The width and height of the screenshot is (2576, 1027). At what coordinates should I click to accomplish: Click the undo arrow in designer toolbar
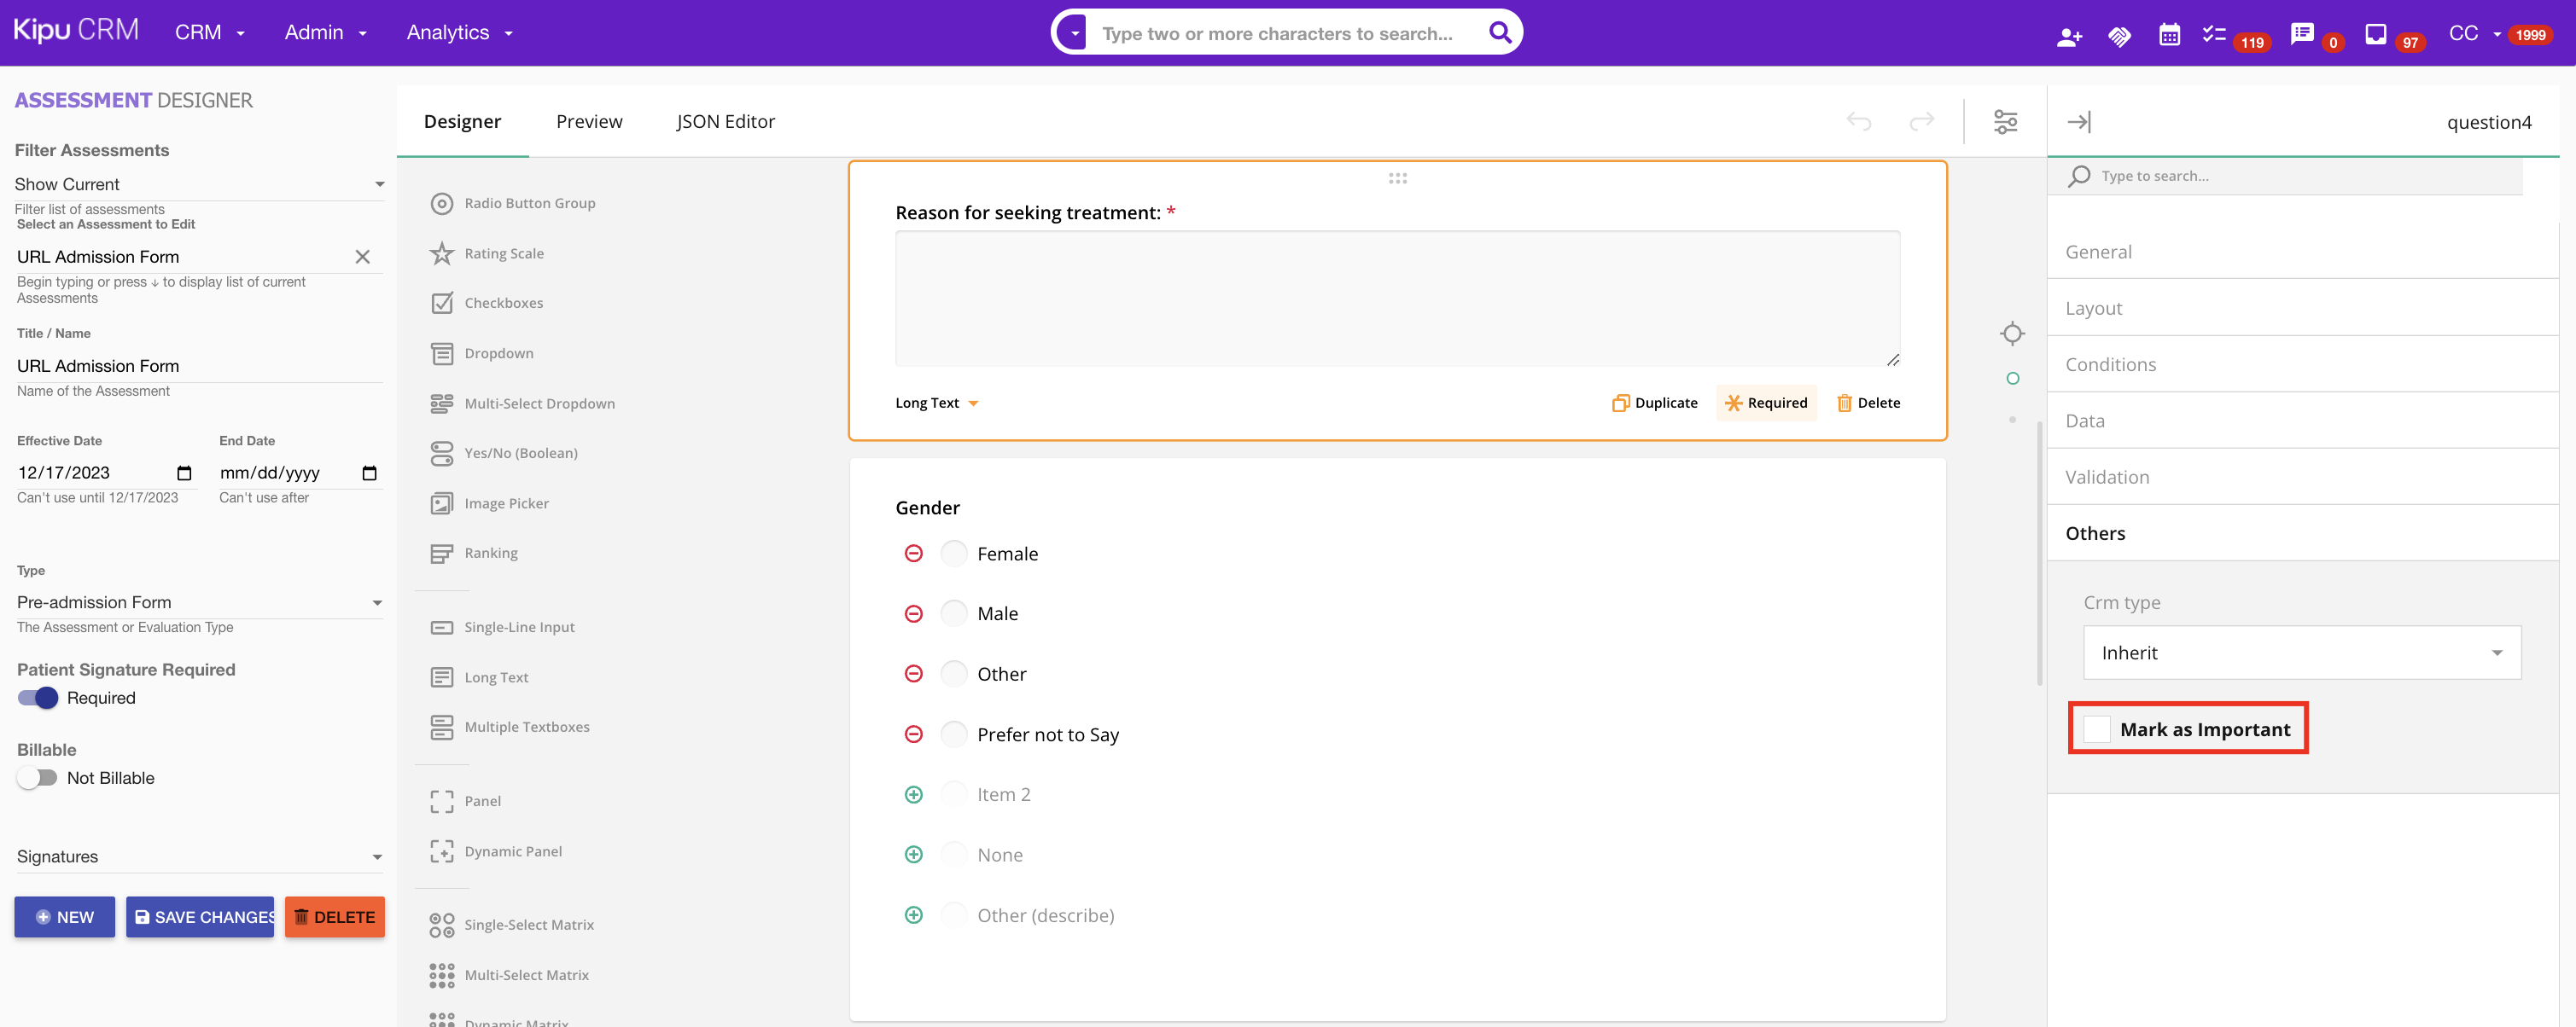click(1858, 122)
